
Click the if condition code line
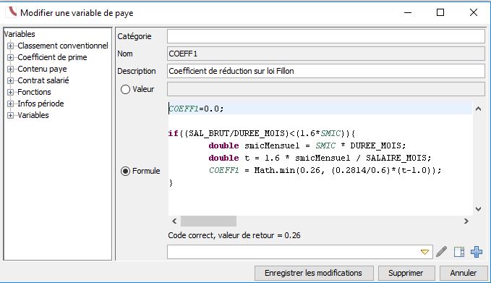click(262, 133)
